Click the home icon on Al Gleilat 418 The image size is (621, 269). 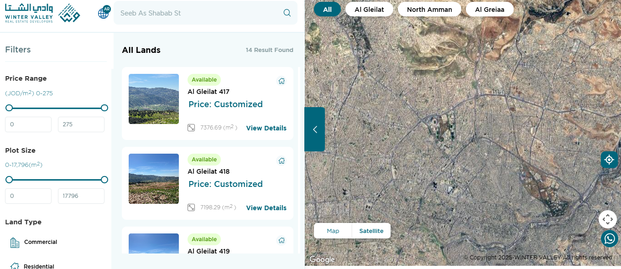pyautogui.click(x=282, y=161)
